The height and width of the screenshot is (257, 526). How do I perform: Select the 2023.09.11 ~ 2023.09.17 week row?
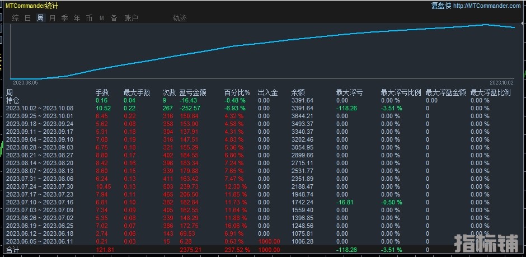pyautogui.click(x=40, y=132)
